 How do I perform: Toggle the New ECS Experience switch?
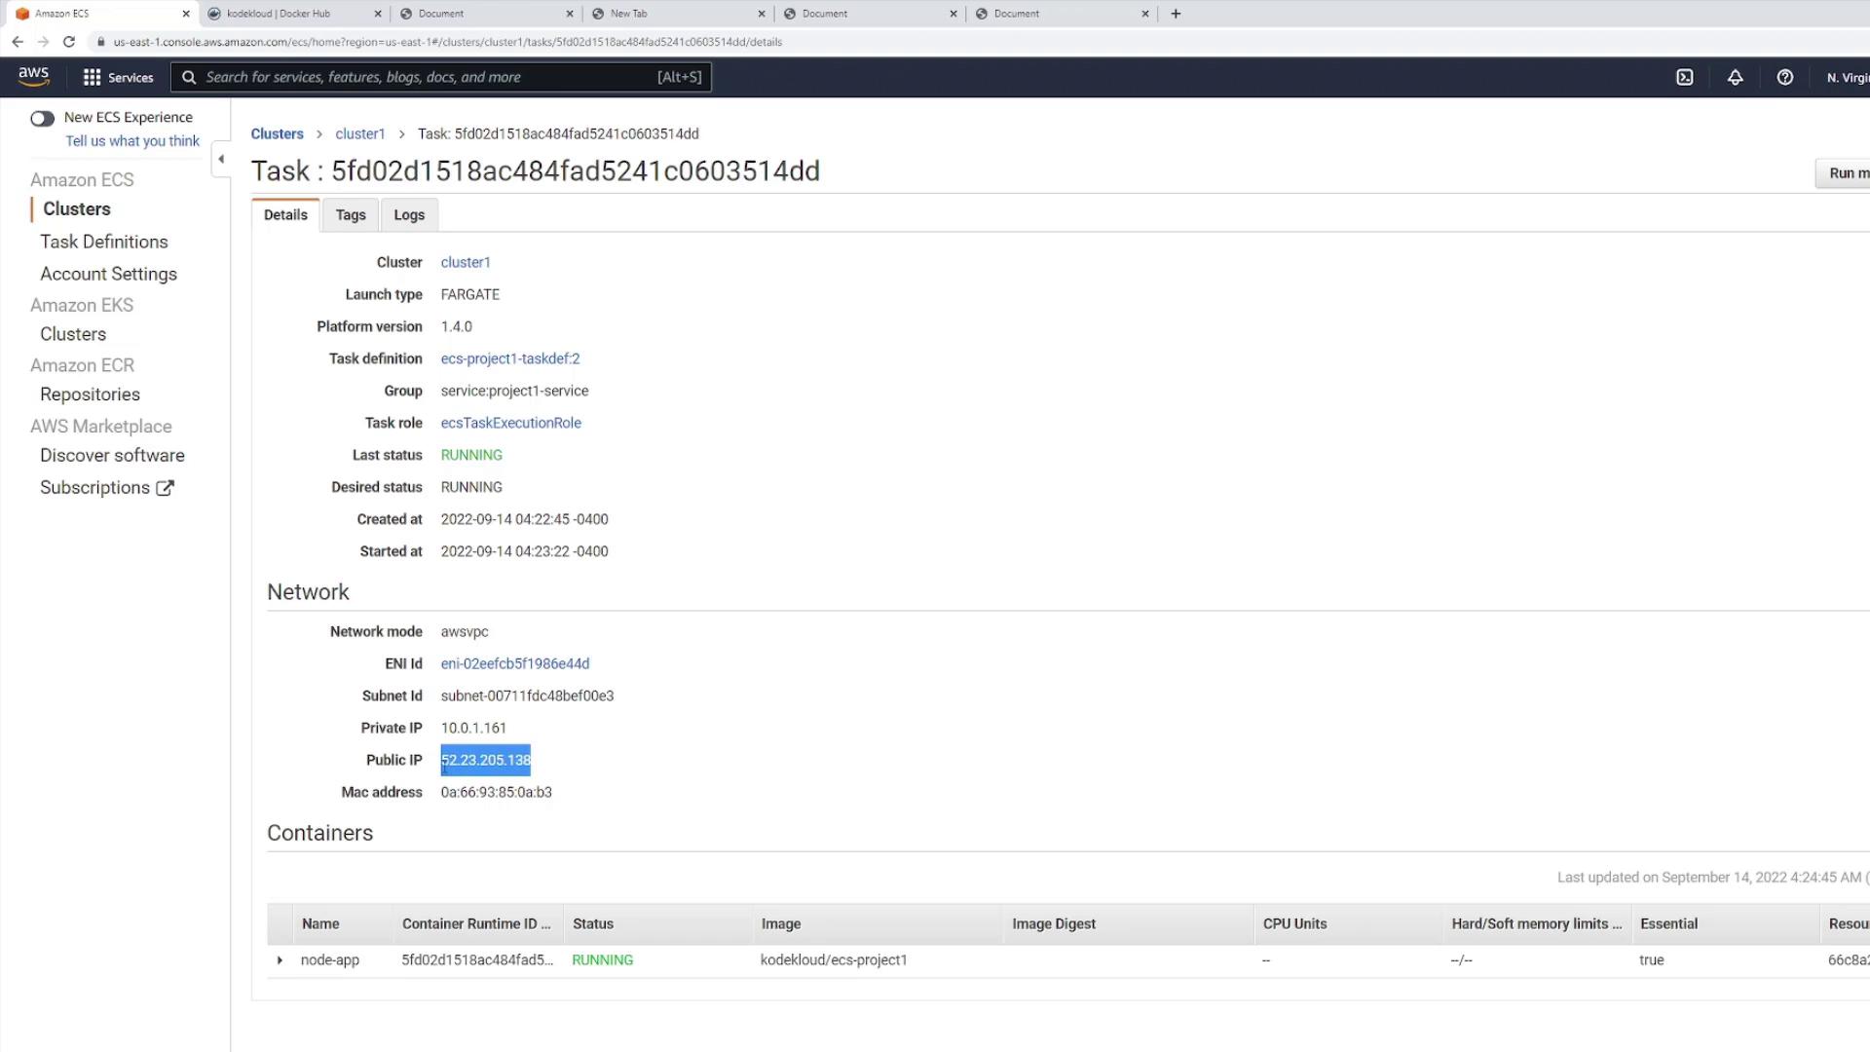coord(42,118)
